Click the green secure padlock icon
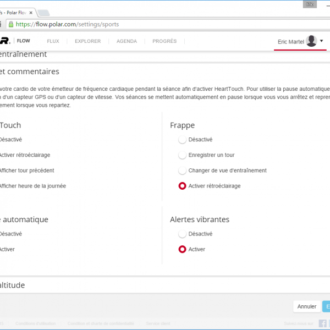Viewport: 330px width, 330px height. (x=10, y=24)
